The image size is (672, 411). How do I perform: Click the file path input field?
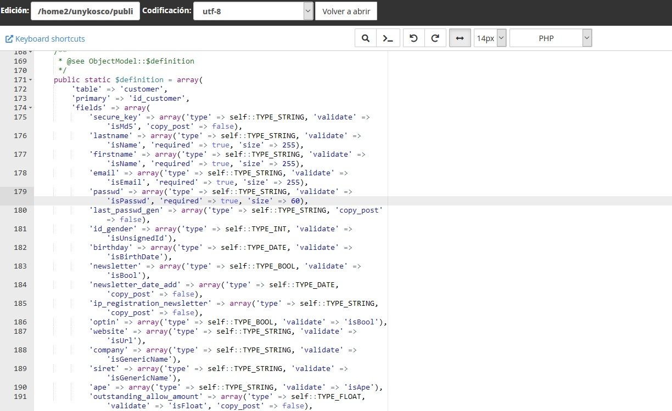85,10
